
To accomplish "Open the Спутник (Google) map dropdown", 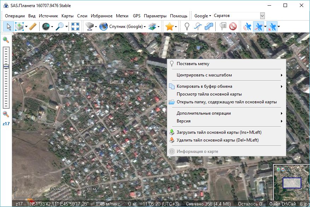I will (122, 27).
